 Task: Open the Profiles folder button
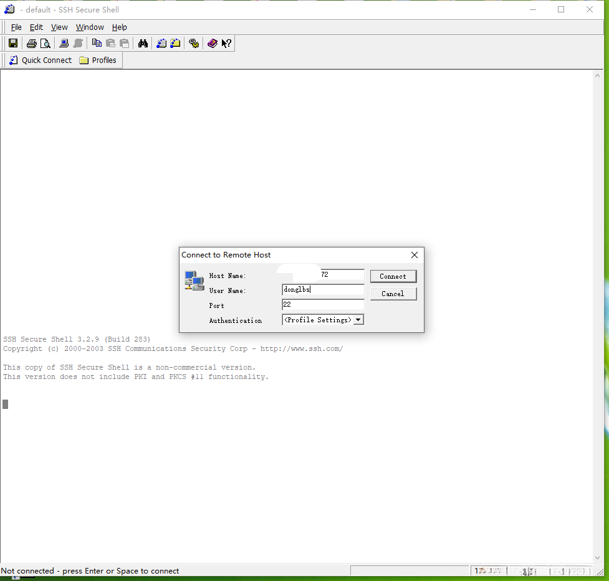(98, 60)
